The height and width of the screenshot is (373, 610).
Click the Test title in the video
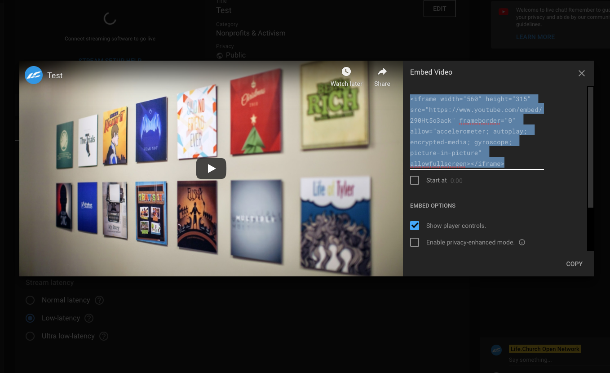point(55,75)
